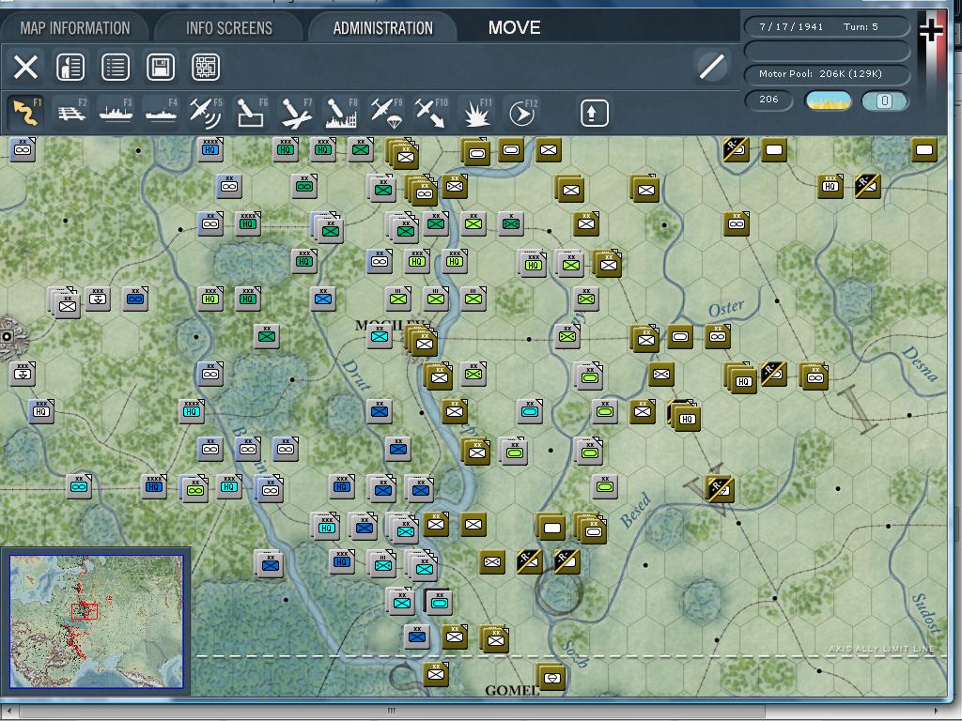Choose F7 Bomb airfield mission
The image size is (962, 721).
(x=296, y=113)
